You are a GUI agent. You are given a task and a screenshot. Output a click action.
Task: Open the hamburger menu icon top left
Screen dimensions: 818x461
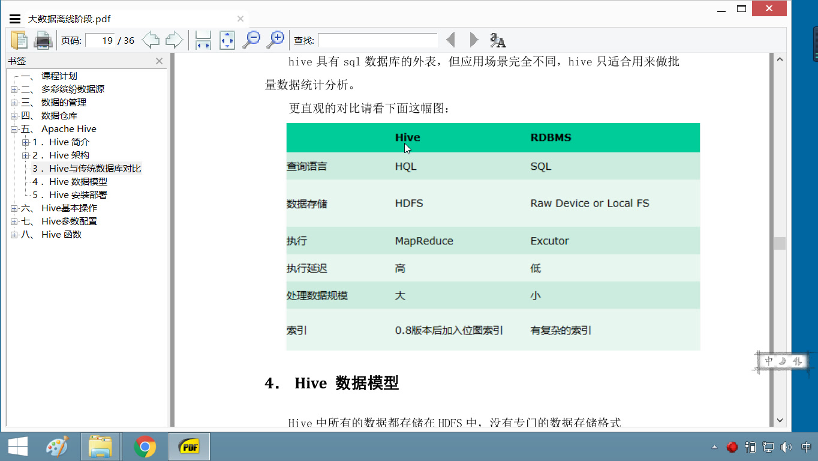coord(14,18)
